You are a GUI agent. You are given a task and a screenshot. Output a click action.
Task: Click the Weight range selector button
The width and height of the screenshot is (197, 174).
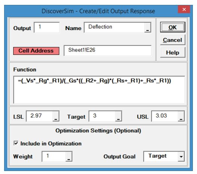69,157
